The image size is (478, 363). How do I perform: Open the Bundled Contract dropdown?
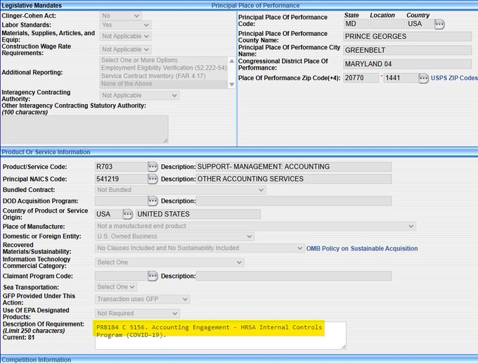click(x=180, y=190)
